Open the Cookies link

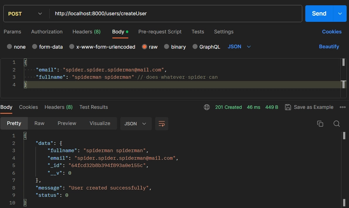click(x=332, y=32)
